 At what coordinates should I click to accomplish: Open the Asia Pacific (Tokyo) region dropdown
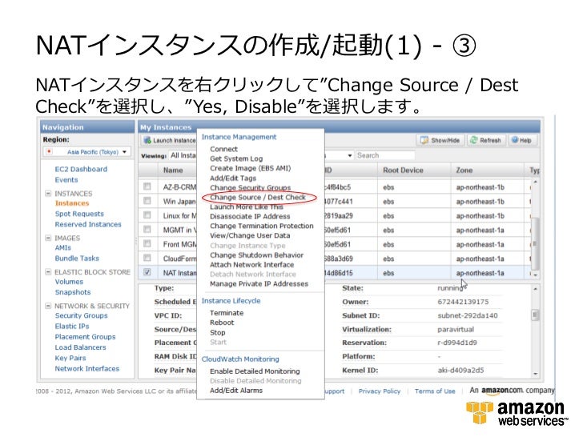[86, 152]
